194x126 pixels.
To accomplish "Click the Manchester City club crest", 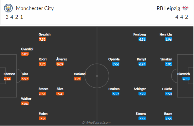I will point(9,8).
